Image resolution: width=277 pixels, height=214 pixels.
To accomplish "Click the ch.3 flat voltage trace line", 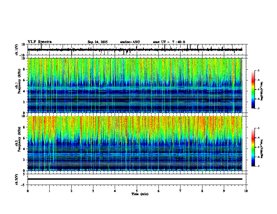I will 135,179.
